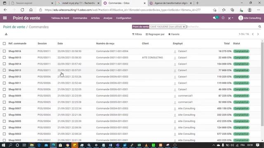Click the 1-16 / 16 pager counter
The width and height of the screenshot is (264, 148).
coord(244,34)
